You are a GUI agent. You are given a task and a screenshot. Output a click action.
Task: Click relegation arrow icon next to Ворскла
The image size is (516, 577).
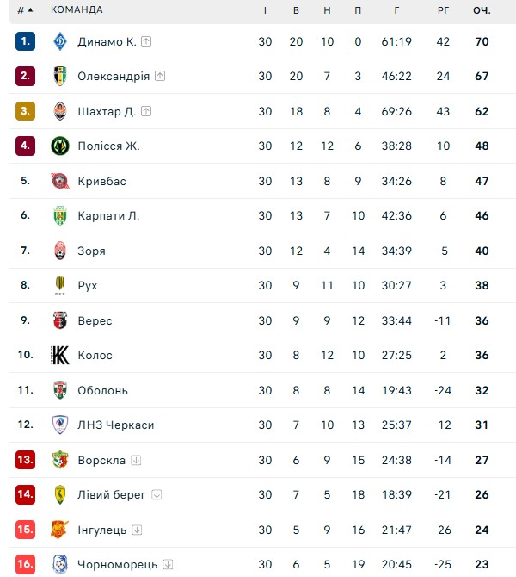click(136, 460)
